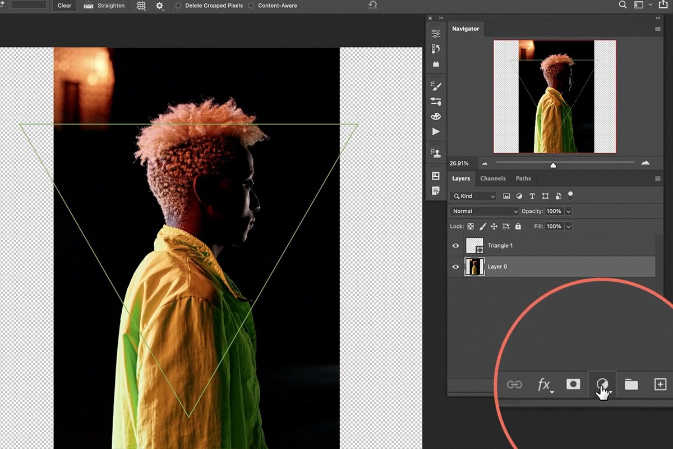
Task: Click swap width and height arrows
Action: tap(3, 5)
